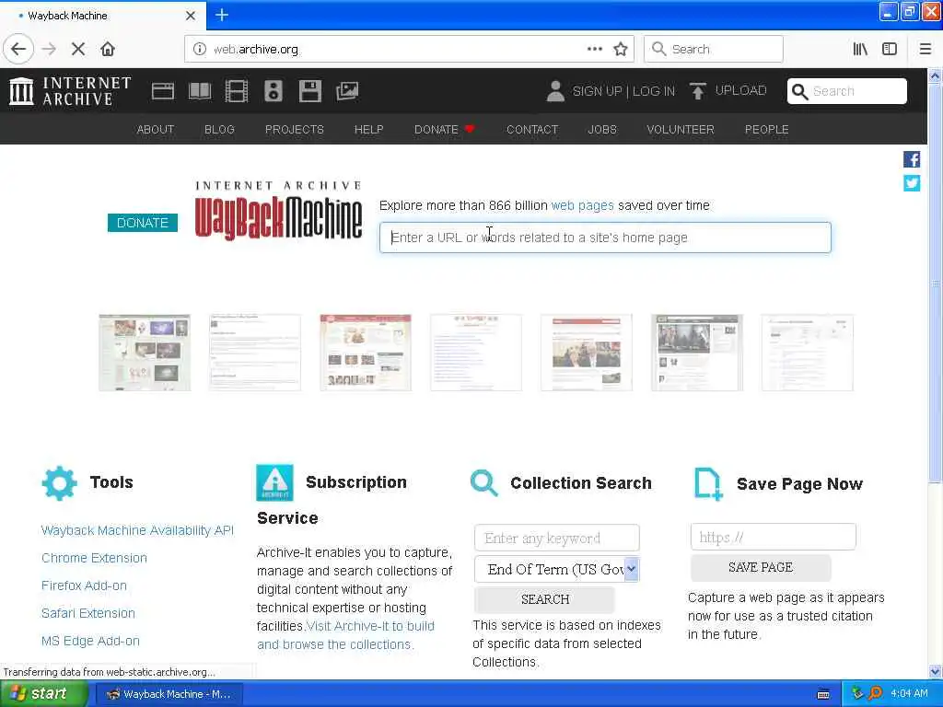Click the Tools gear icon
This screenshot has height=707, width=943.
(x=59, y=482)
